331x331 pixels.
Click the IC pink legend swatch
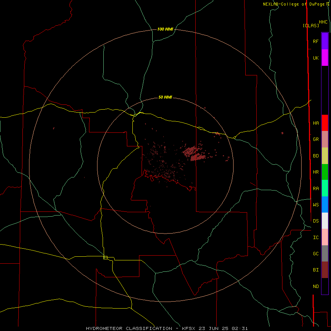[325, 237]
